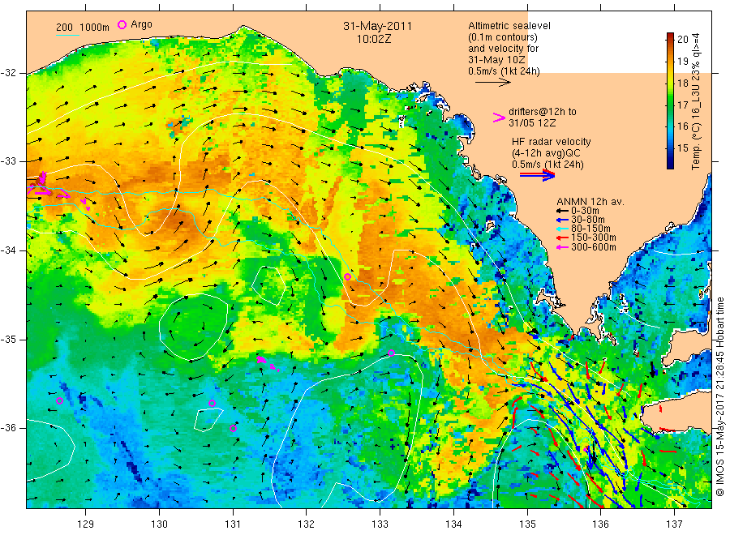
Task: Click the red arrow beside 150-300m legend entry
Action: 562,238
